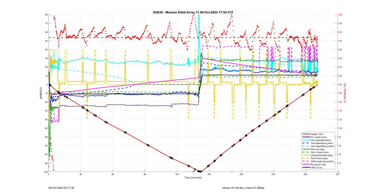Click the red Height line sample in legend

[306, 134]
